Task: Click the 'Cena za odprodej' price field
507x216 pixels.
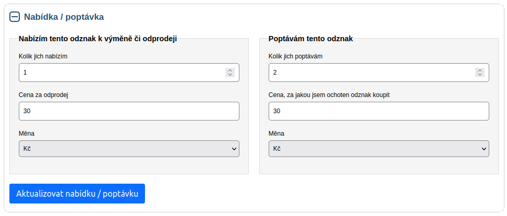Action: click(x=129, y=111)
